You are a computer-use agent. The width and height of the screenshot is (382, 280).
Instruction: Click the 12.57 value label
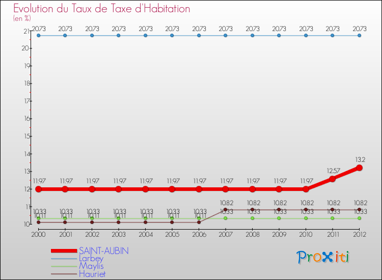tap(333, 171)
